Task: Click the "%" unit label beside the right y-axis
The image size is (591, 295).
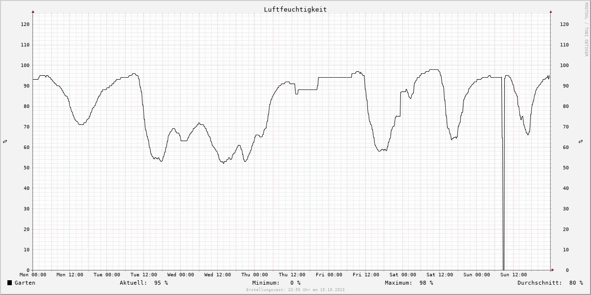Action: 580,142
